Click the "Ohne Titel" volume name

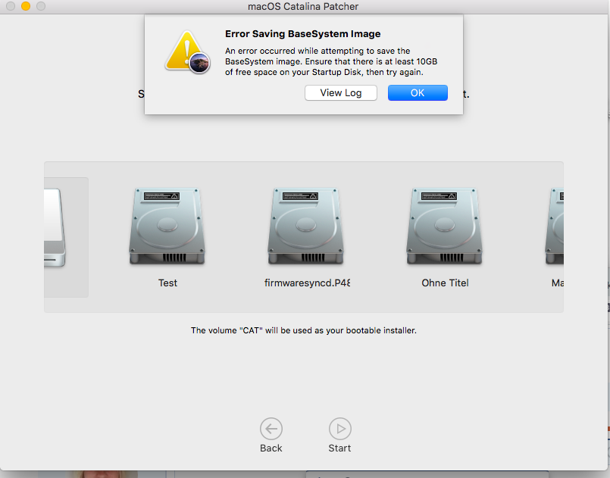(445, 283)
